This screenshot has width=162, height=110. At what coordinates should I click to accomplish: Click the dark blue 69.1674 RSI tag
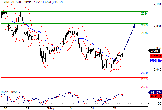(x=155, y=92)
